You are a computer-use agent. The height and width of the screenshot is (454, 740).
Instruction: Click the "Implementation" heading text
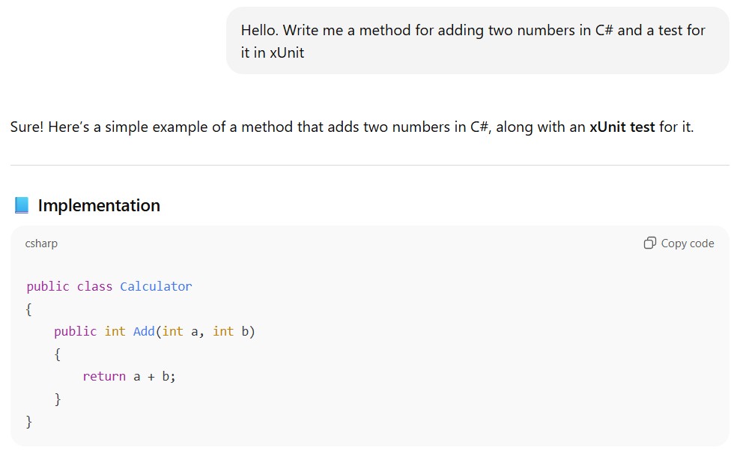coord(99,205)
